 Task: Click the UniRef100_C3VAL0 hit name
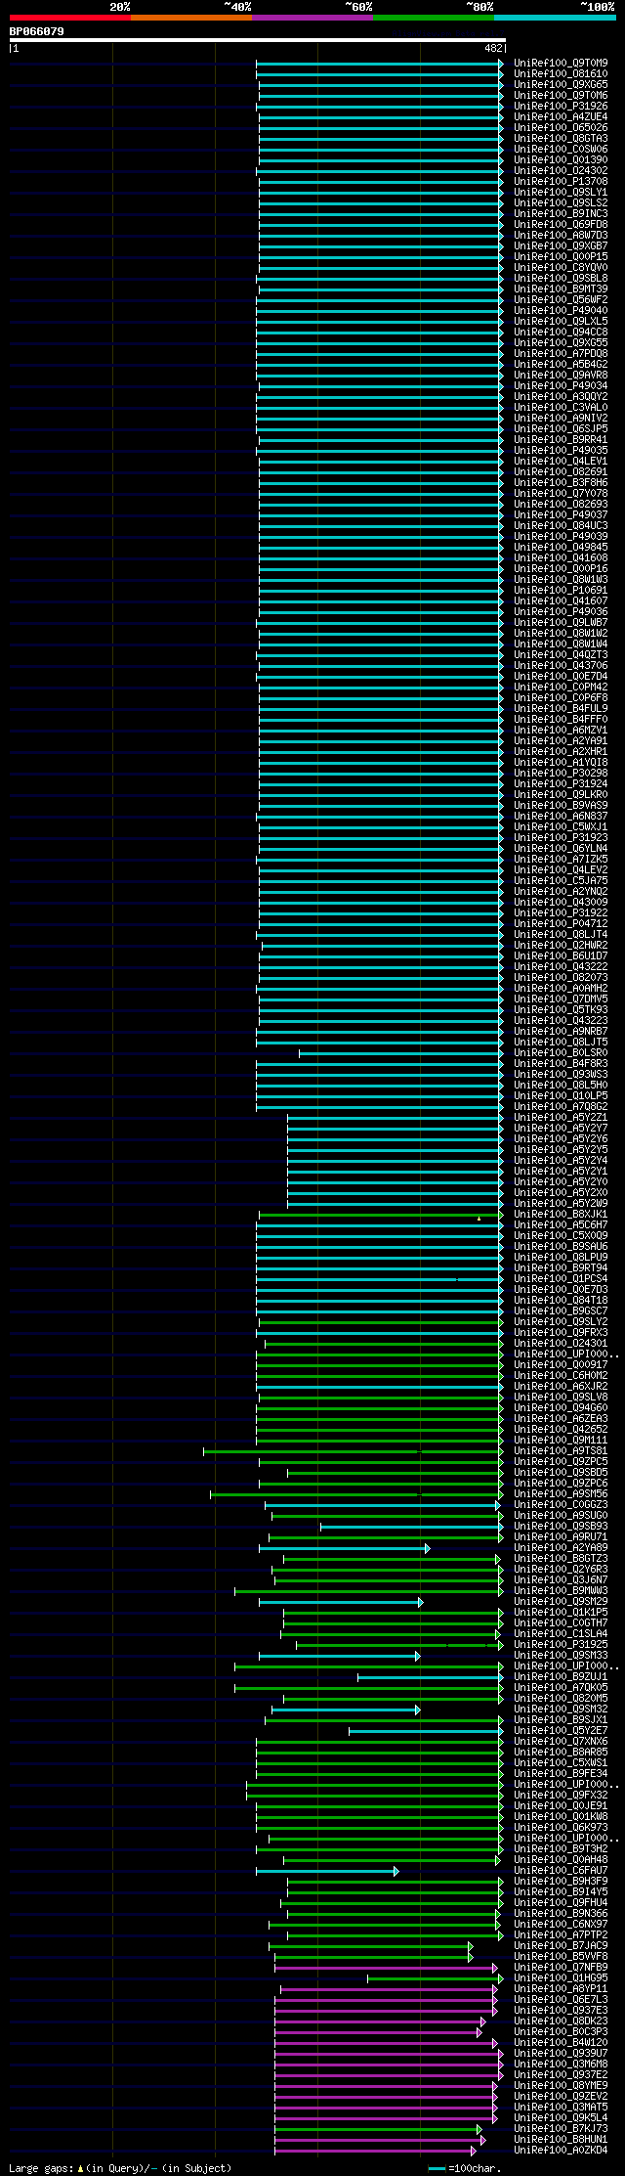(561, 407)
